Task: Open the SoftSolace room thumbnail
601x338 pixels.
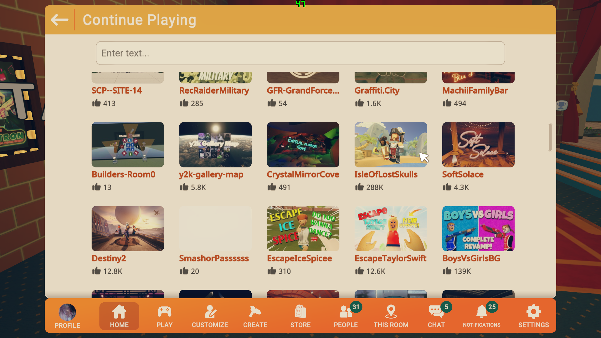Action: pos(478,145)
